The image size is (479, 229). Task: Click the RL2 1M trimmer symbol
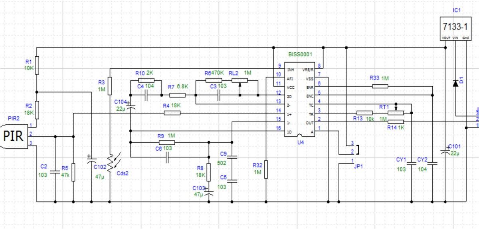(239, 81)
